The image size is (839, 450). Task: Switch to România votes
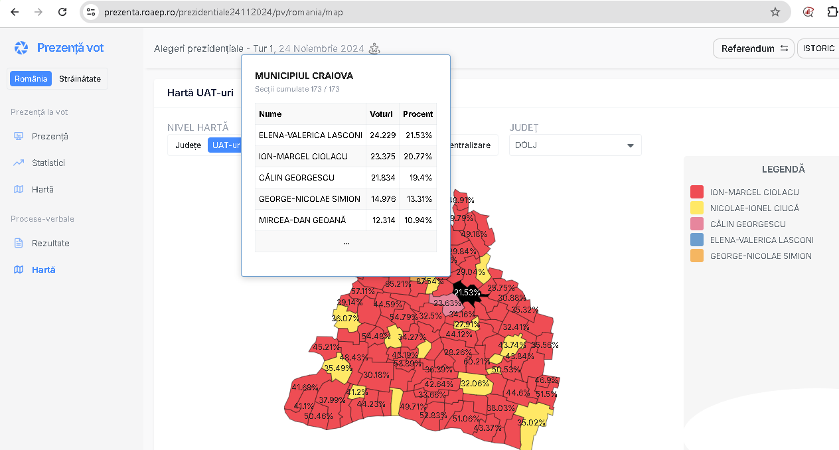pos(31,78)
